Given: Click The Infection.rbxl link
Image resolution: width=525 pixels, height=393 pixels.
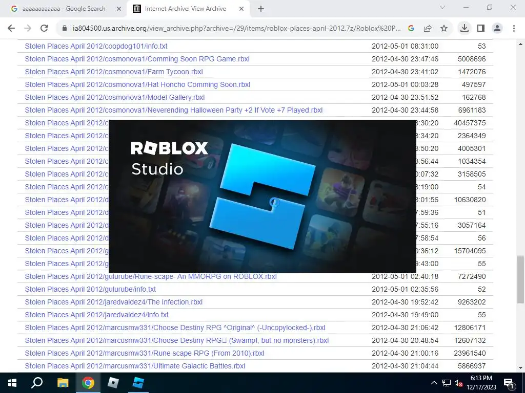Looking at the screenshot, I should [114, 302].
